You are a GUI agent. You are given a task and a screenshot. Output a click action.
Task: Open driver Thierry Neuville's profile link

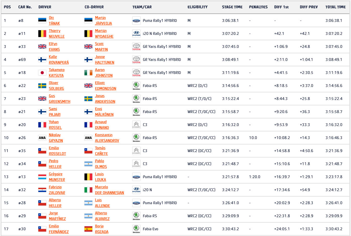(57, 34)
